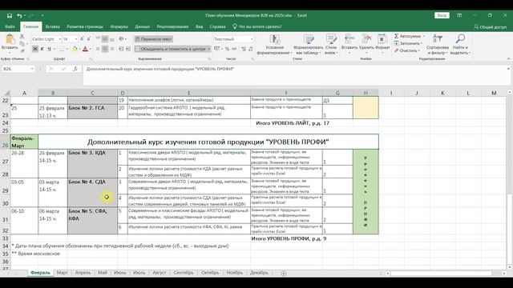513x288 pixels.
Task: Switch to the Вставка ribbon tab
Action: tap(53, 26)
